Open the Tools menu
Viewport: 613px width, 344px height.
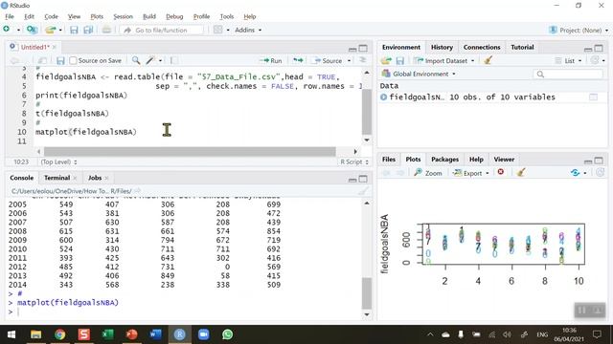click(x=226, y=16)
